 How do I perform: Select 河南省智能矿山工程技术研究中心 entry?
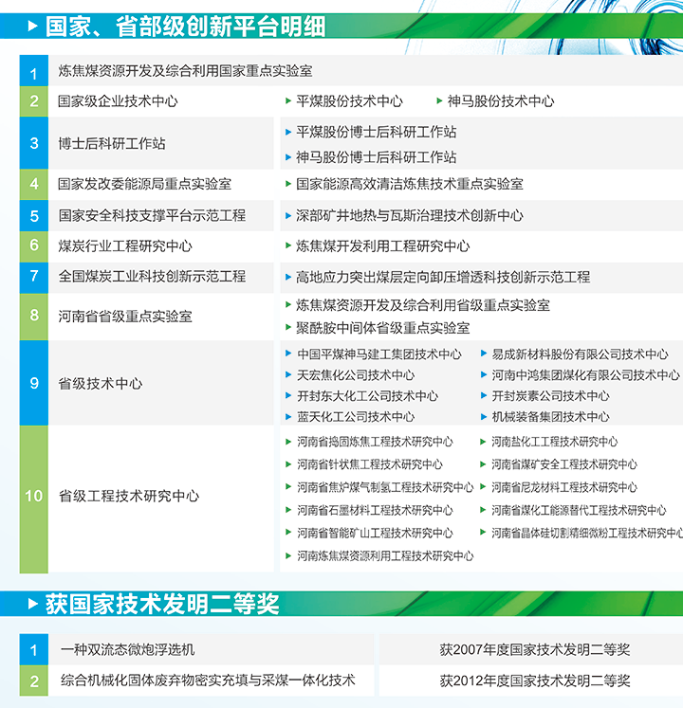[375, 533]
